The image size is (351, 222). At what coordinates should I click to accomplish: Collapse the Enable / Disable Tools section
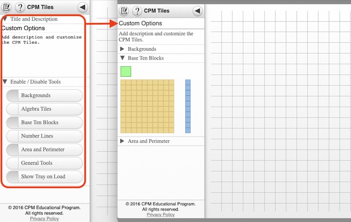pos(45,82)
